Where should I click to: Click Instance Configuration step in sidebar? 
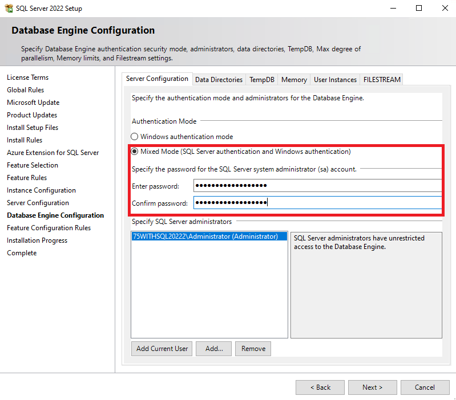tap(41, 190)
